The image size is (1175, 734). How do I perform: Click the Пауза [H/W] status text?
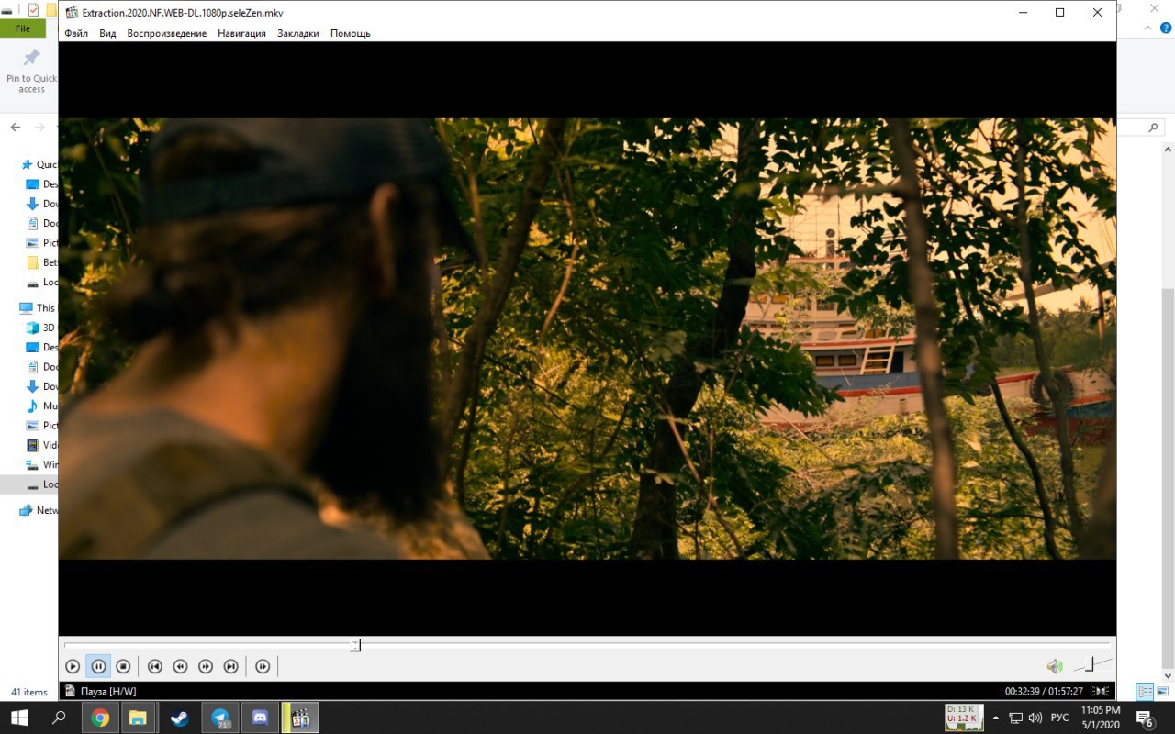(108, 691)
